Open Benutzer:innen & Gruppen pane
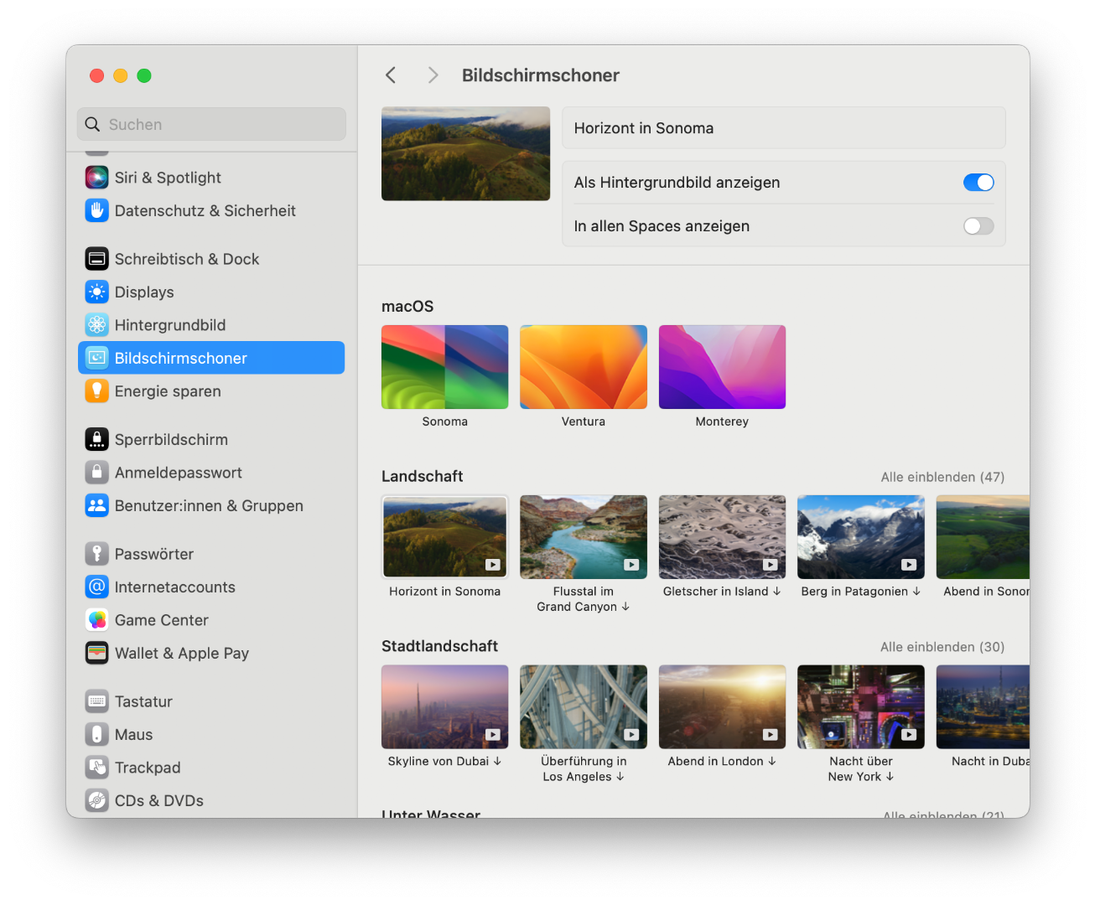The width and height of the screenshot is (1095, 905). point(209,506)
